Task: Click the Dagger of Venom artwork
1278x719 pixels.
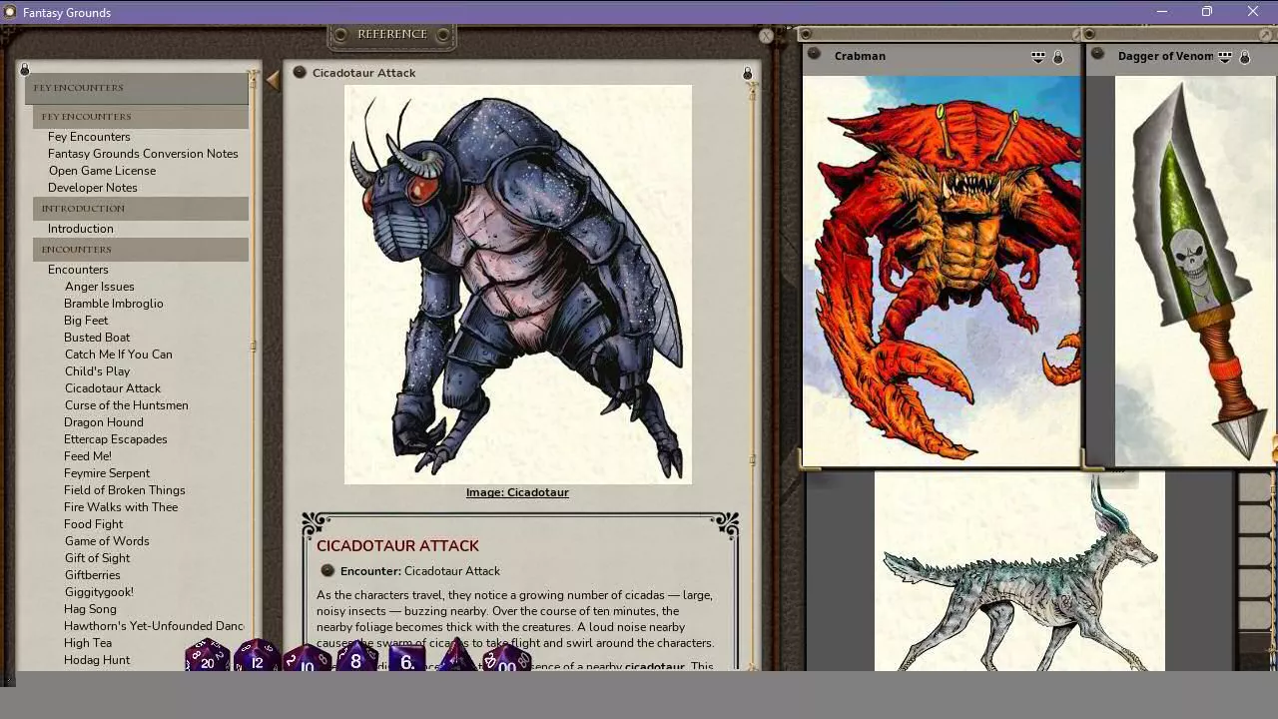Action: coord(1196,270)
